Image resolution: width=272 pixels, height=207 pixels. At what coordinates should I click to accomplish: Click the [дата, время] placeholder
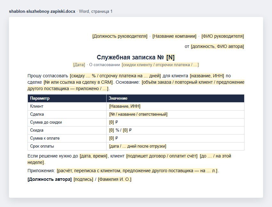(x=93, y=156)
